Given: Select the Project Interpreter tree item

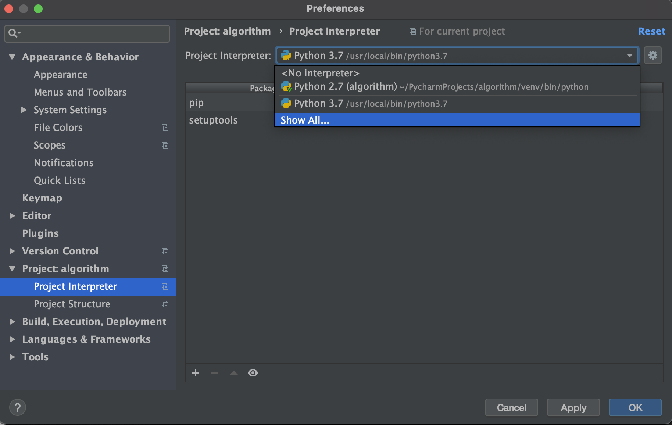Looking at the screenshot, I should (88, 286).
